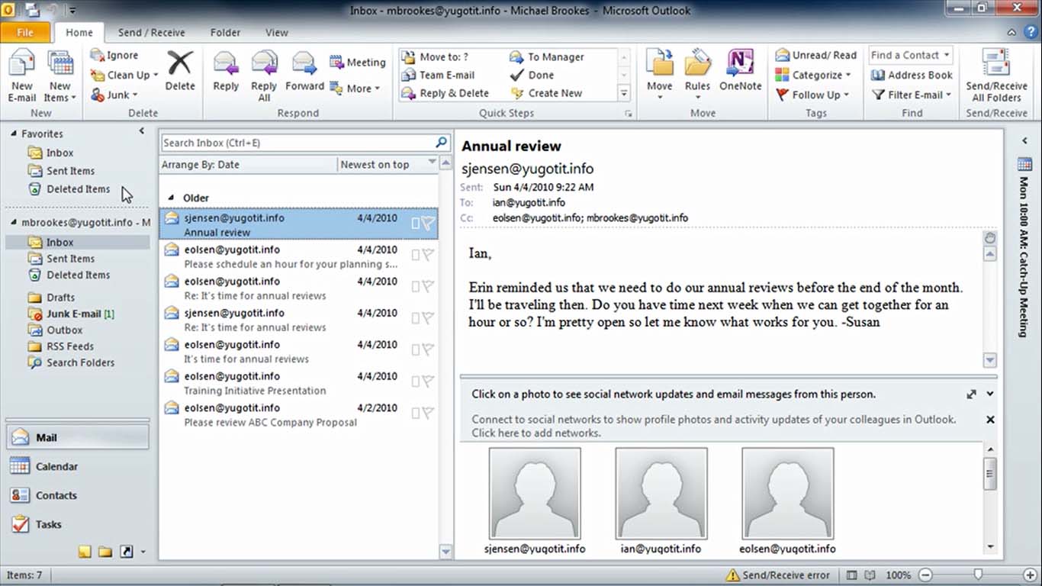Adjust the zoom slider handle

tap(978, 575)
